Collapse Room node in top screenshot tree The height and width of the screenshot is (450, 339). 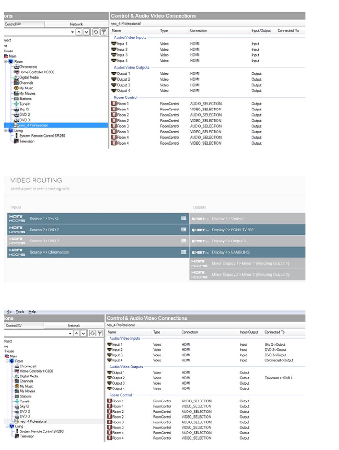pos(6,61)
